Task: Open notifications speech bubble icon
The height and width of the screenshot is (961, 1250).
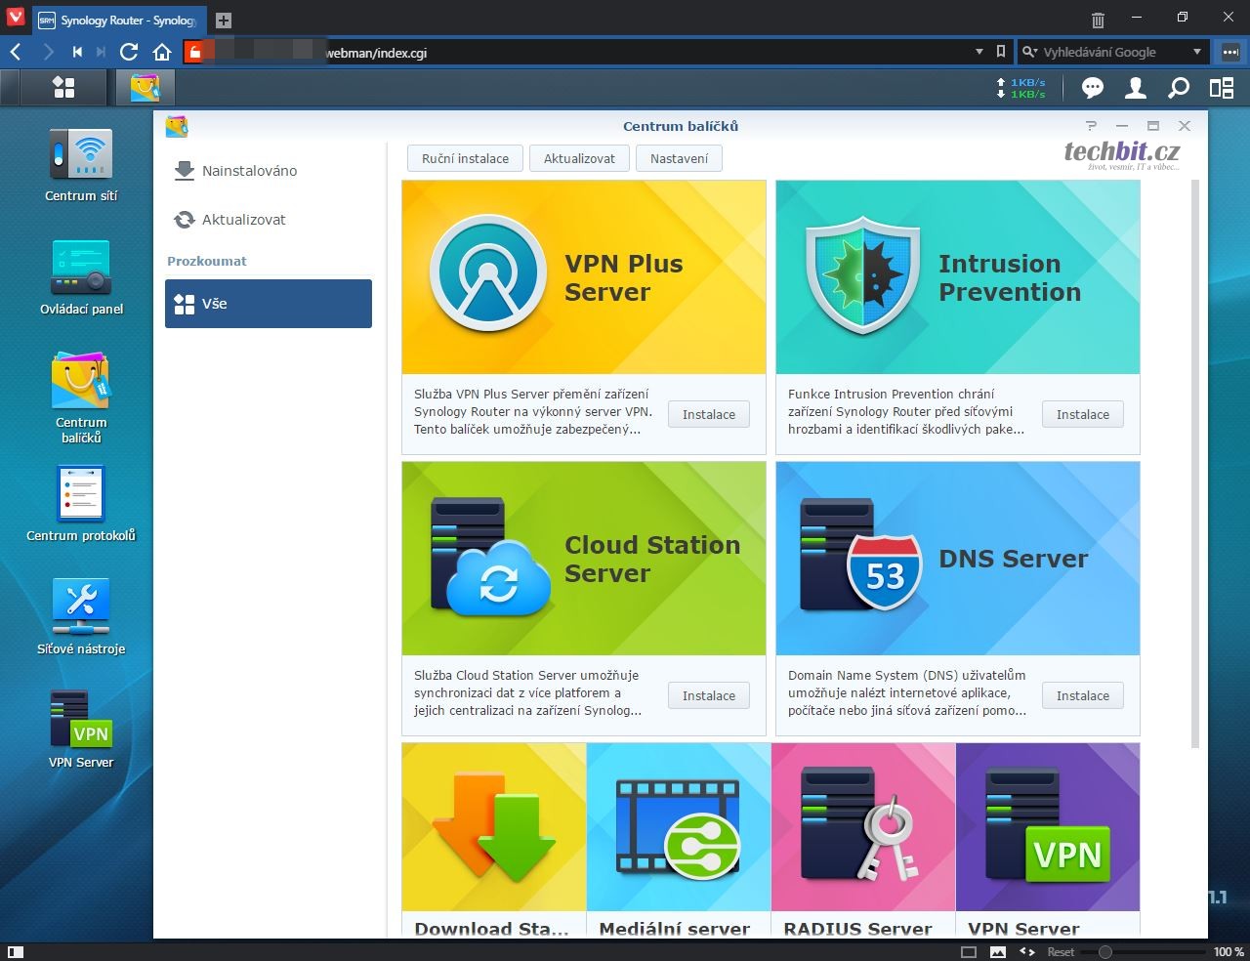Action: [1092, 89]
